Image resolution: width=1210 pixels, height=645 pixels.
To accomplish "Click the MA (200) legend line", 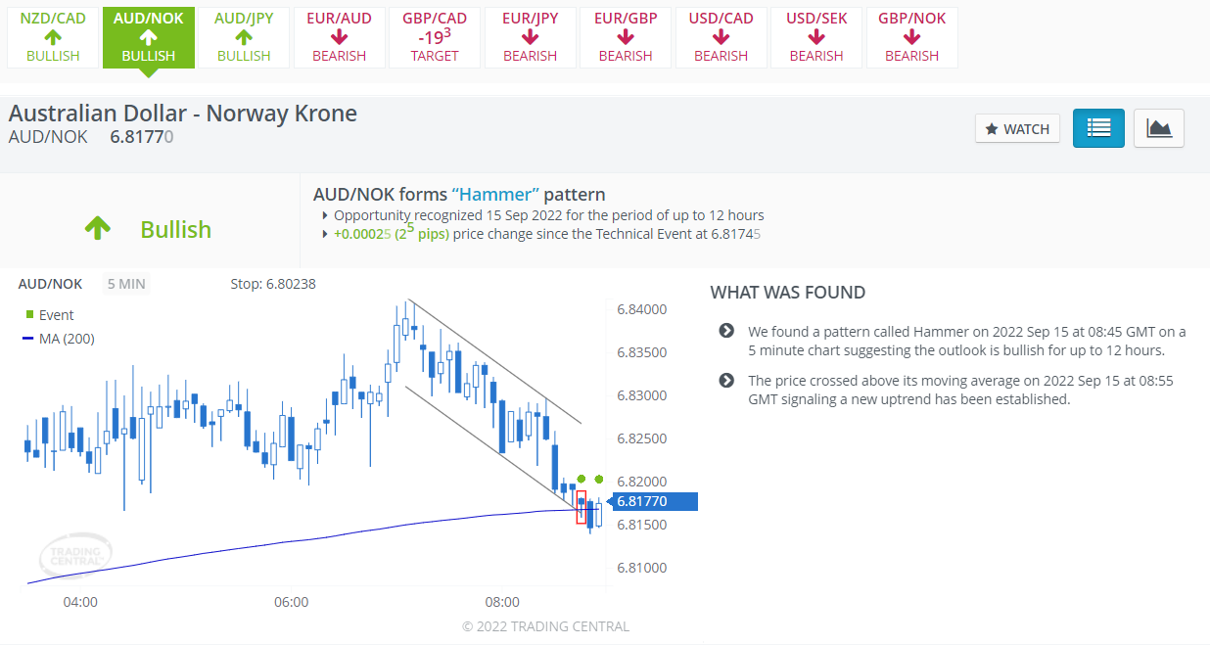I will (x=28, y=340).
